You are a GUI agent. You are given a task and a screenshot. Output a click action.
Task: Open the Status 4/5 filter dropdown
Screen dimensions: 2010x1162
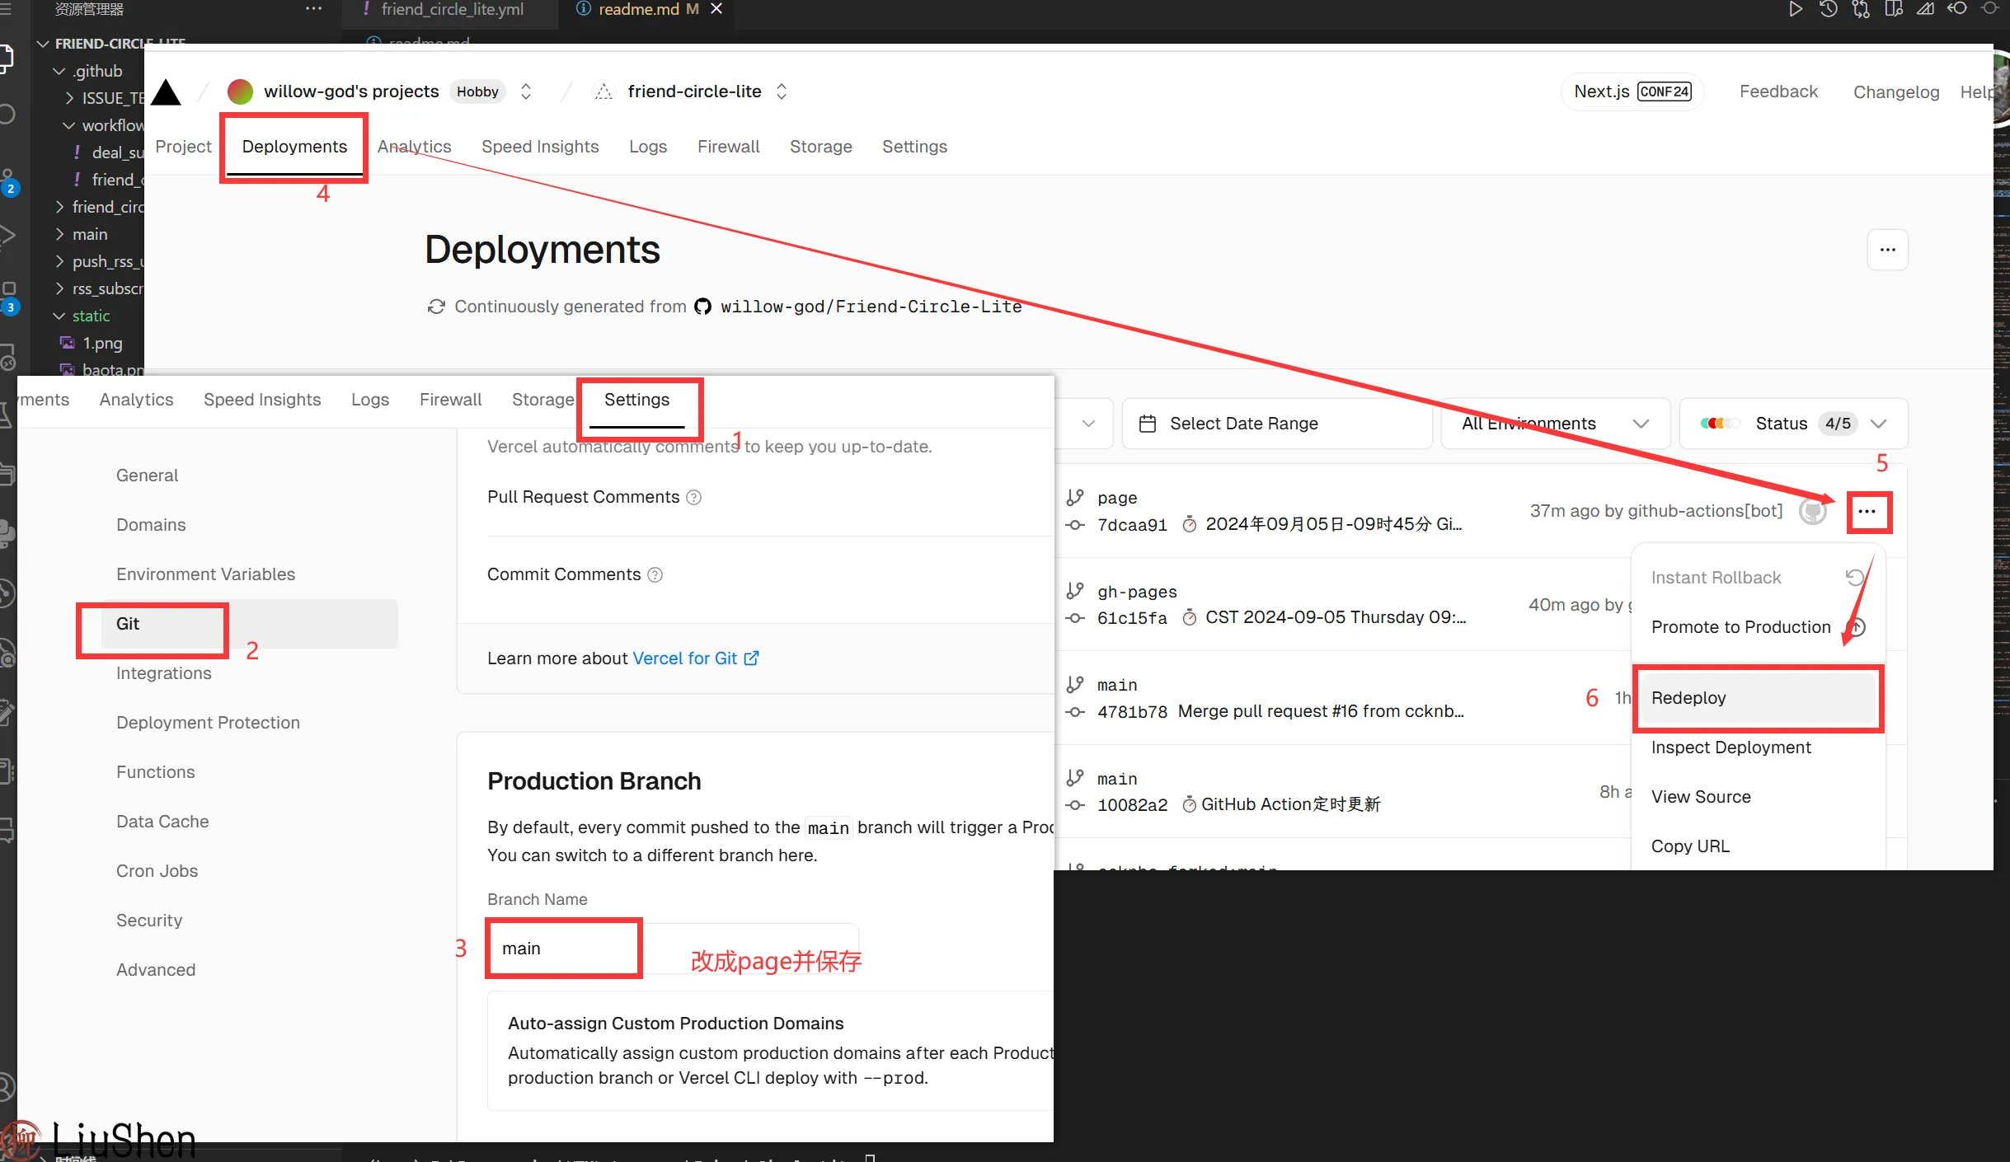coord(1793,424)
